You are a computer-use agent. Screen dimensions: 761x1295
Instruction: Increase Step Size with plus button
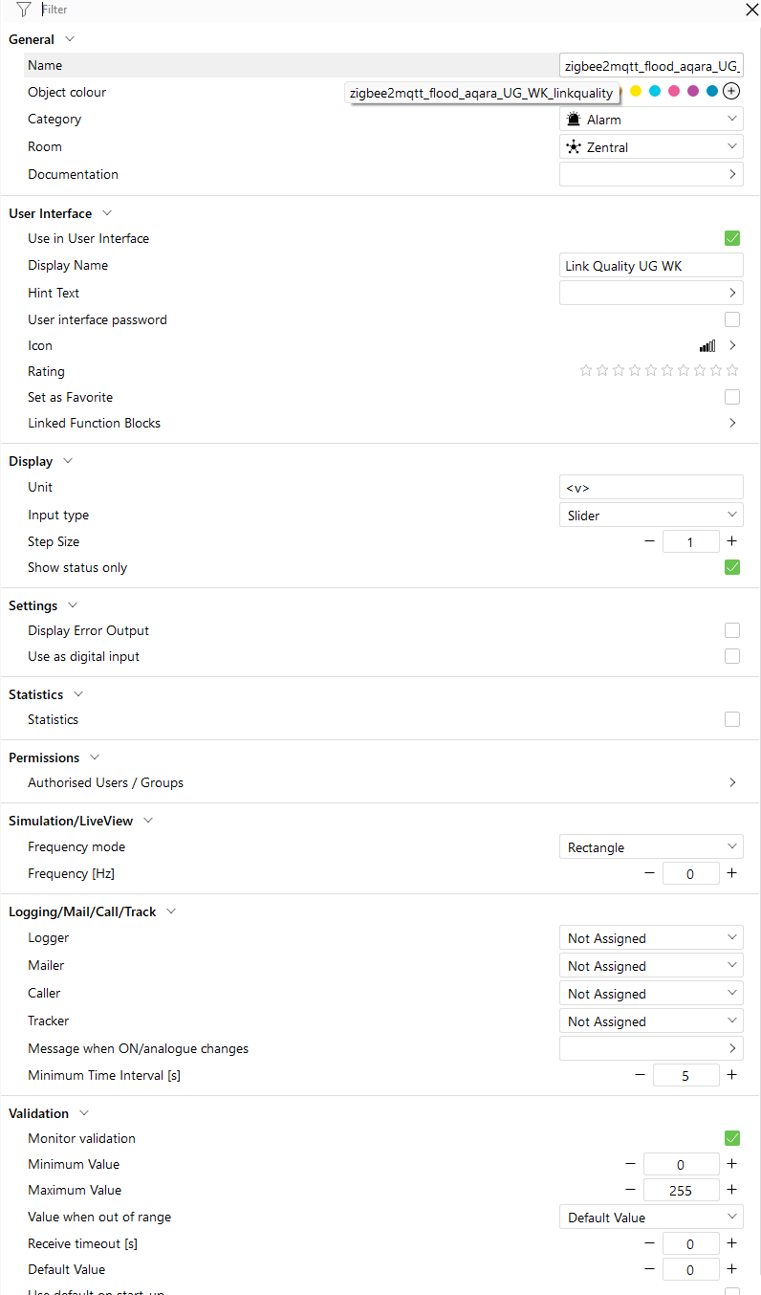click(731, 541)
